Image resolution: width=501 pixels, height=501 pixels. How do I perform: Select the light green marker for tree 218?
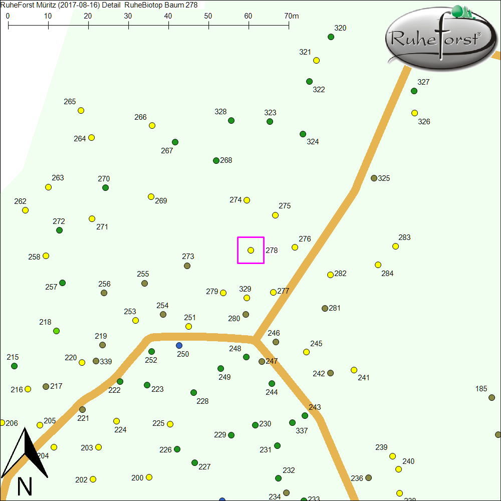coord(57,331)
